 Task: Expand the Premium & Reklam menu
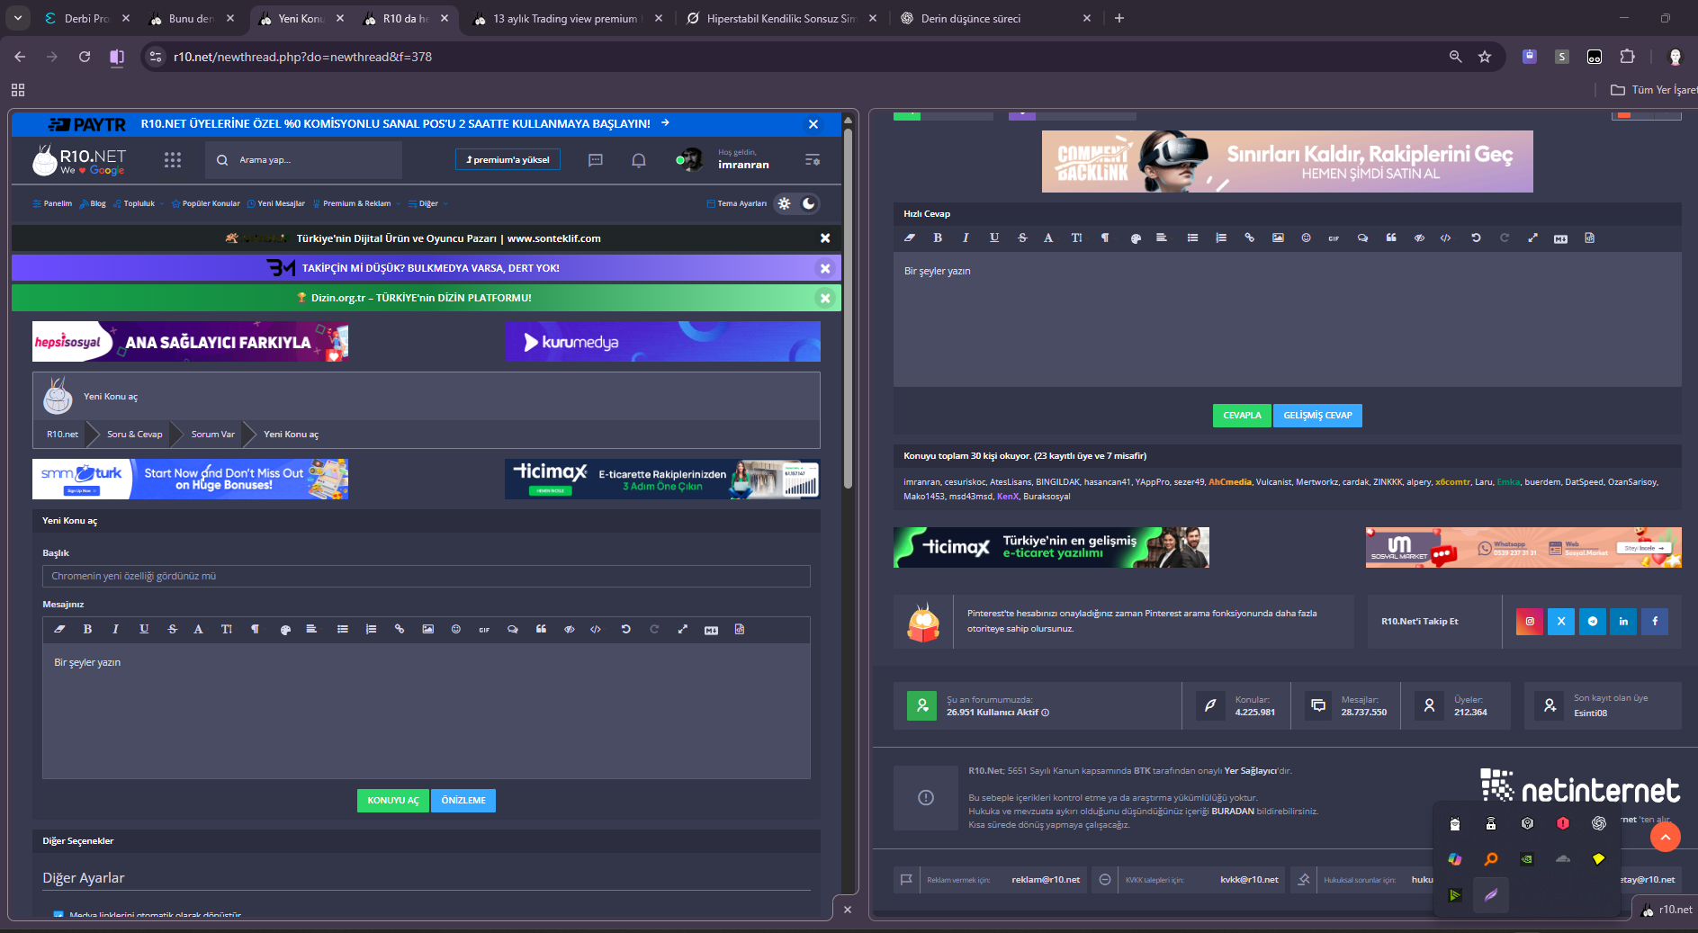356,203
